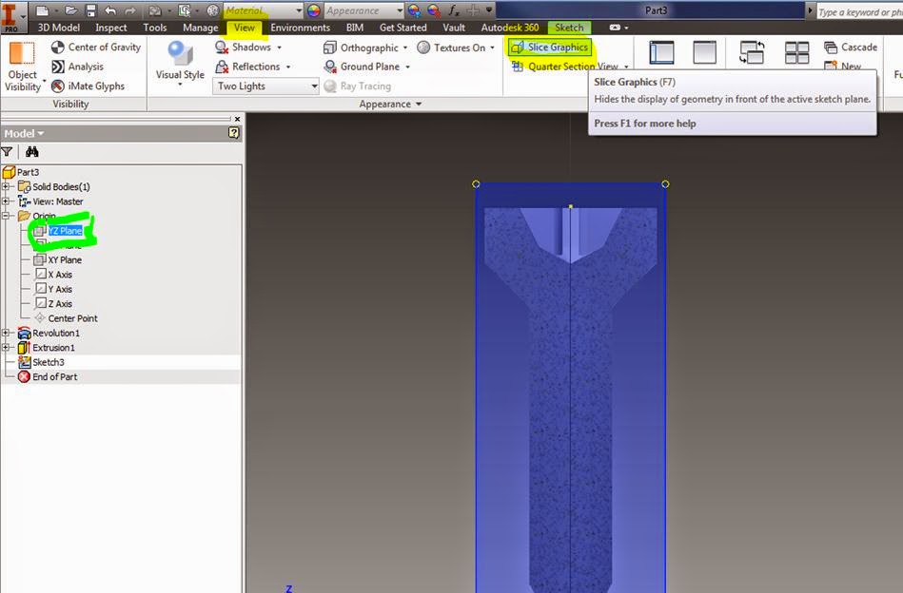Click the color wheel appearance icon
903x593 pixels.
pos(314,10)
